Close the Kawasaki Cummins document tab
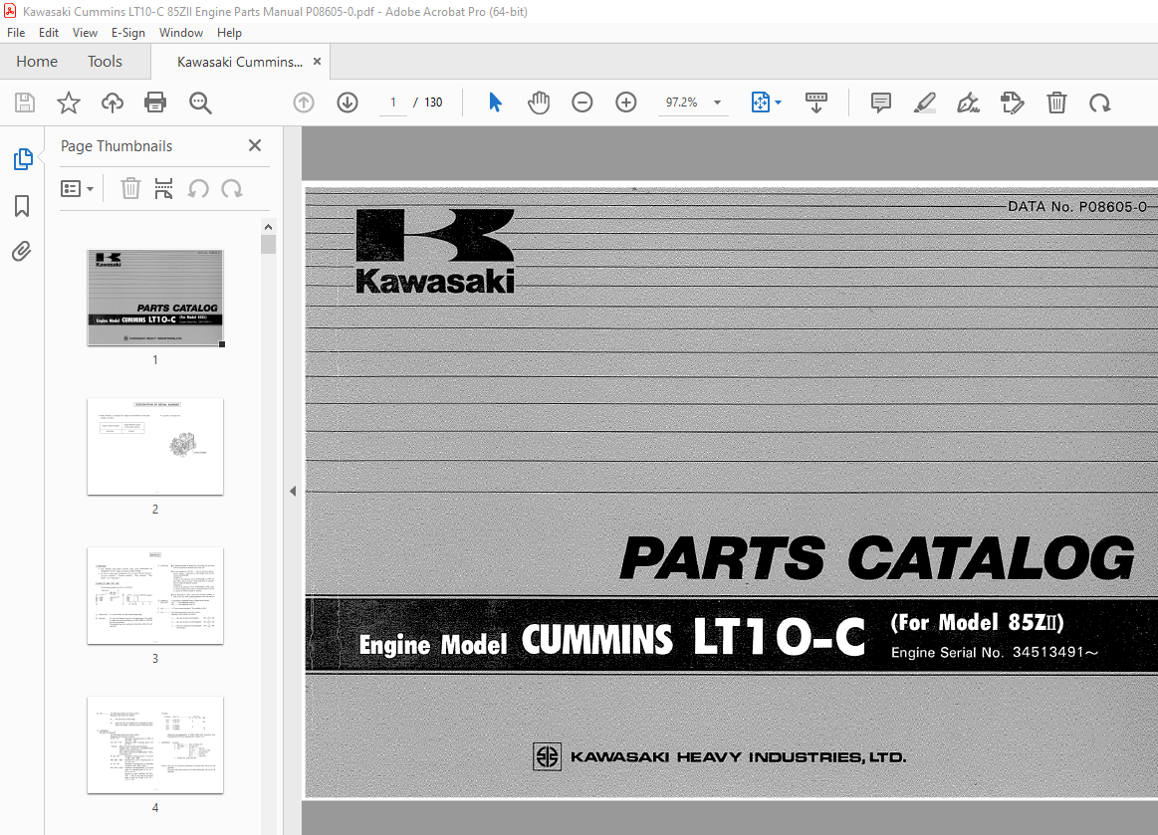1158x835 pixels. coord(317,62)
